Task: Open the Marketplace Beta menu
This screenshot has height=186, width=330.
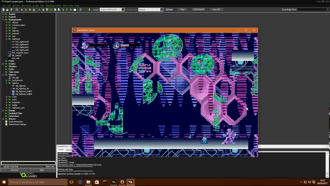Action: coord(54,6)
